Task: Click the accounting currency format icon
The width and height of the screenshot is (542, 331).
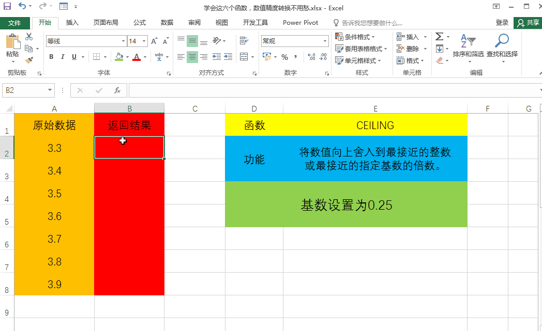Action: click(267, 57)
